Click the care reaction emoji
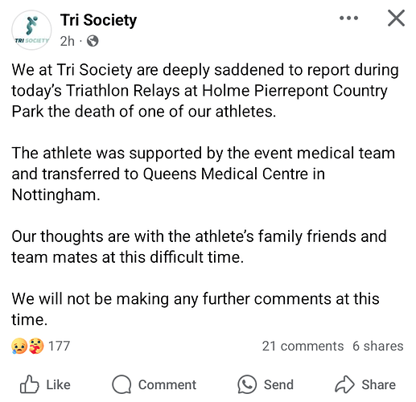This screenshot has height=402, width=416. [36, 346]
